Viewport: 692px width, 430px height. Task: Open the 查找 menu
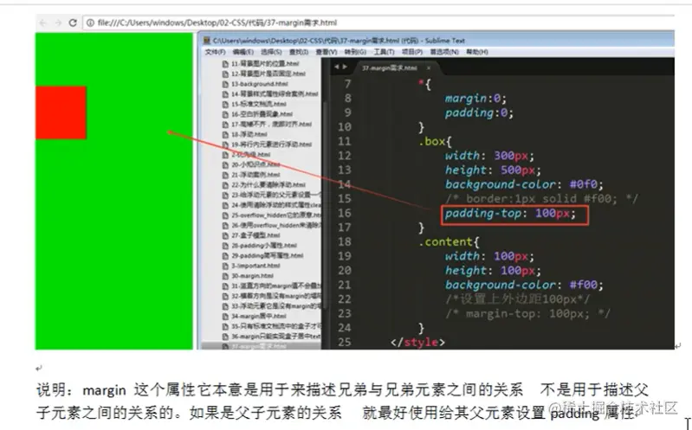click(x=299, y=52)
